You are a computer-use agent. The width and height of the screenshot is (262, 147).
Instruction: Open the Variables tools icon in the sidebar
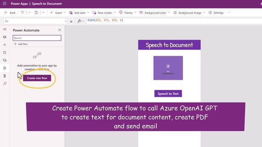point(5,76)
